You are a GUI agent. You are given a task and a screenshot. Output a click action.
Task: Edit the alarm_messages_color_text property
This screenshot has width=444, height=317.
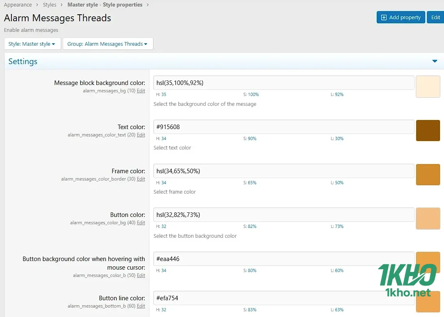point(141,135)
